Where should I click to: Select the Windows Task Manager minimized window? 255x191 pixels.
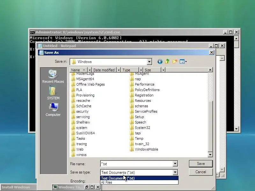(68, 187)
